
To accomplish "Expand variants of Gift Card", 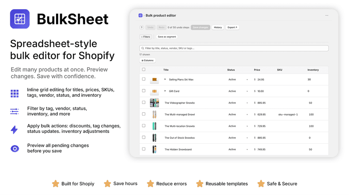I will pyautogui.click(x=165, y=91).
